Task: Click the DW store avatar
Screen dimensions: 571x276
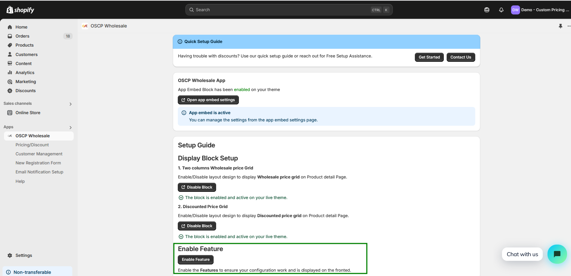Action: click(x=515, y=10)
